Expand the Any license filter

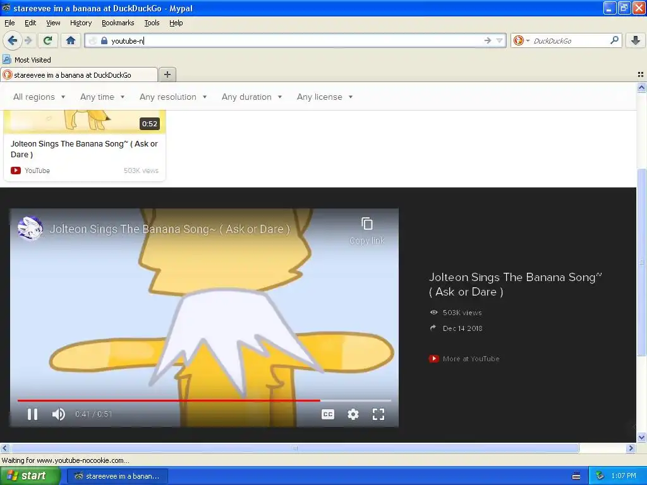[325, 97]
